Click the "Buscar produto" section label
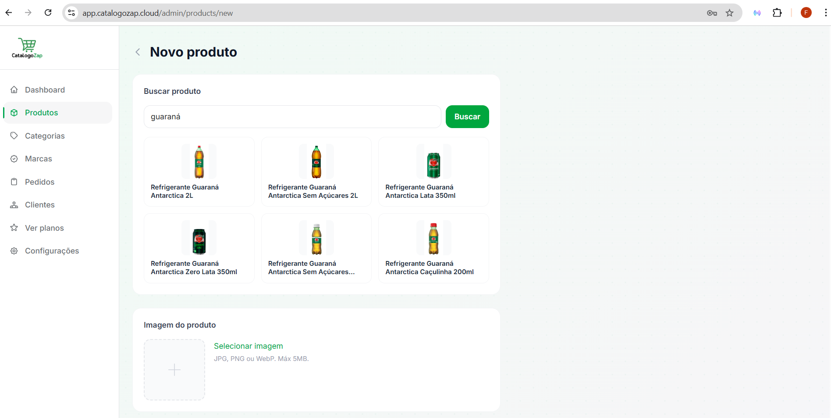Image resolution: width=831 pixels, height=418 pixels. coord(172,91)
